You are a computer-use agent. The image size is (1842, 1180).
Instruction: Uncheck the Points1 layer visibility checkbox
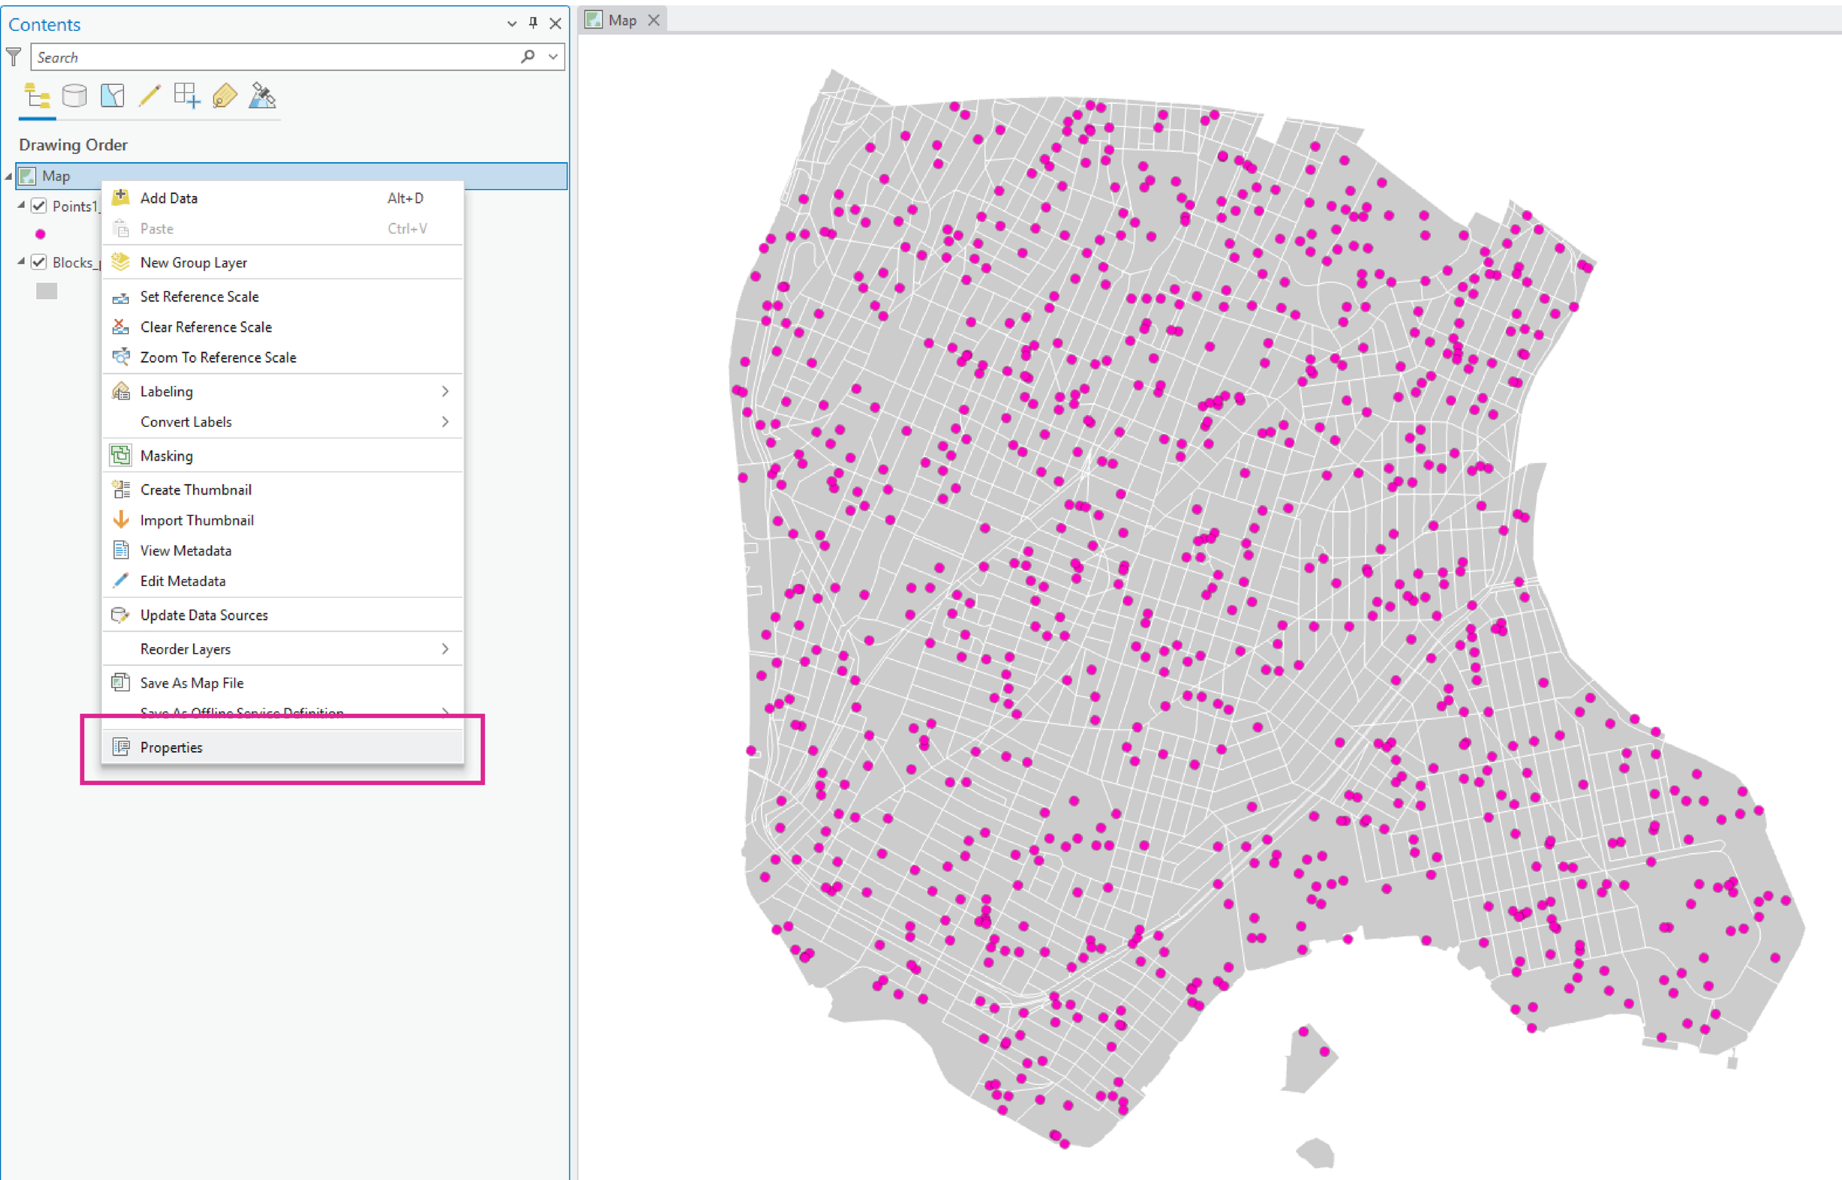pos(39,206)
